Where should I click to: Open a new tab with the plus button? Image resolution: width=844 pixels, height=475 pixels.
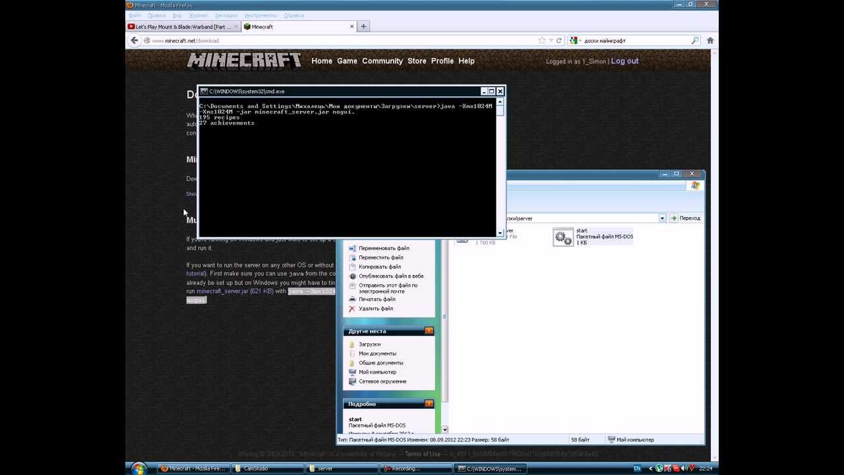click(x=363, y=26)
